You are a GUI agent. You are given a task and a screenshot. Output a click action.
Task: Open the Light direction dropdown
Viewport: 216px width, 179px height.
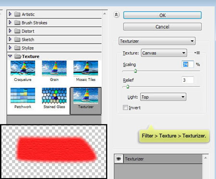[163, 97]
